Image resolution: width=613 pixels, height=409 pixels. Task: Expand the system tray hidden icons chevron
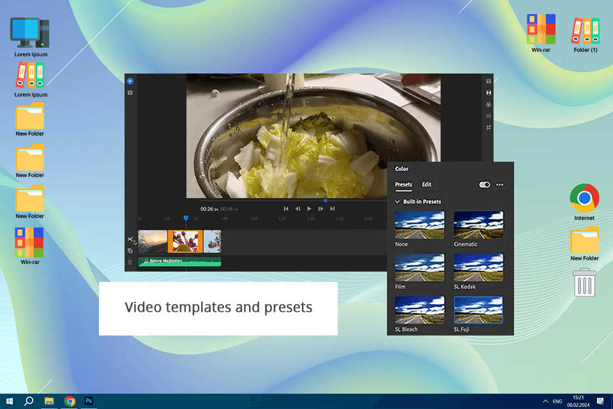point(545,401)
